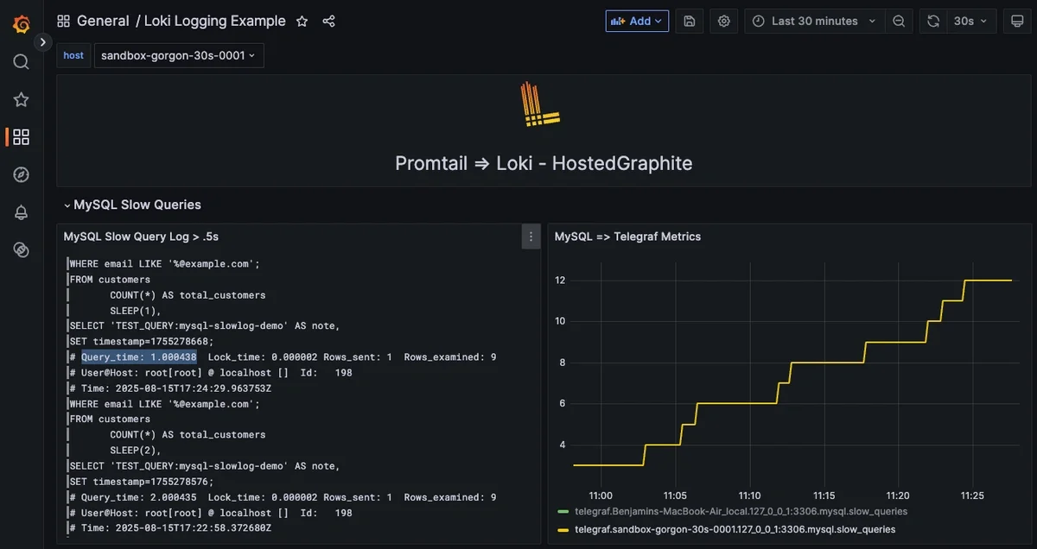
Task: Click the log line Query_time: 2.000435
Action: tap(283, 497)
